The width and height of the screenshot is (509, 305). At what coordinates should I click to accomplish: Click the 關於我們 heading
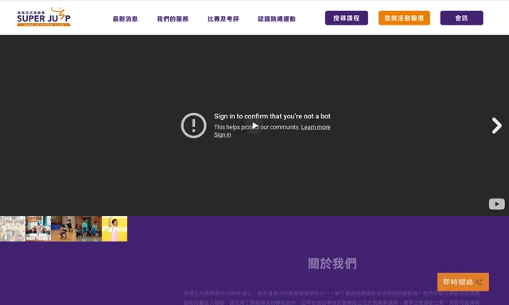point(332,264)
